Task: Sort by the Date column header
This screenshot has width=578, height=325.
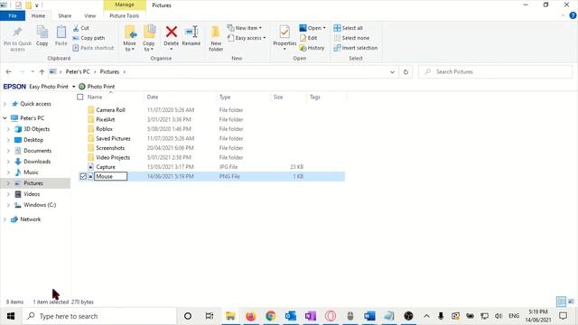Action: click(x=153, y=97)
